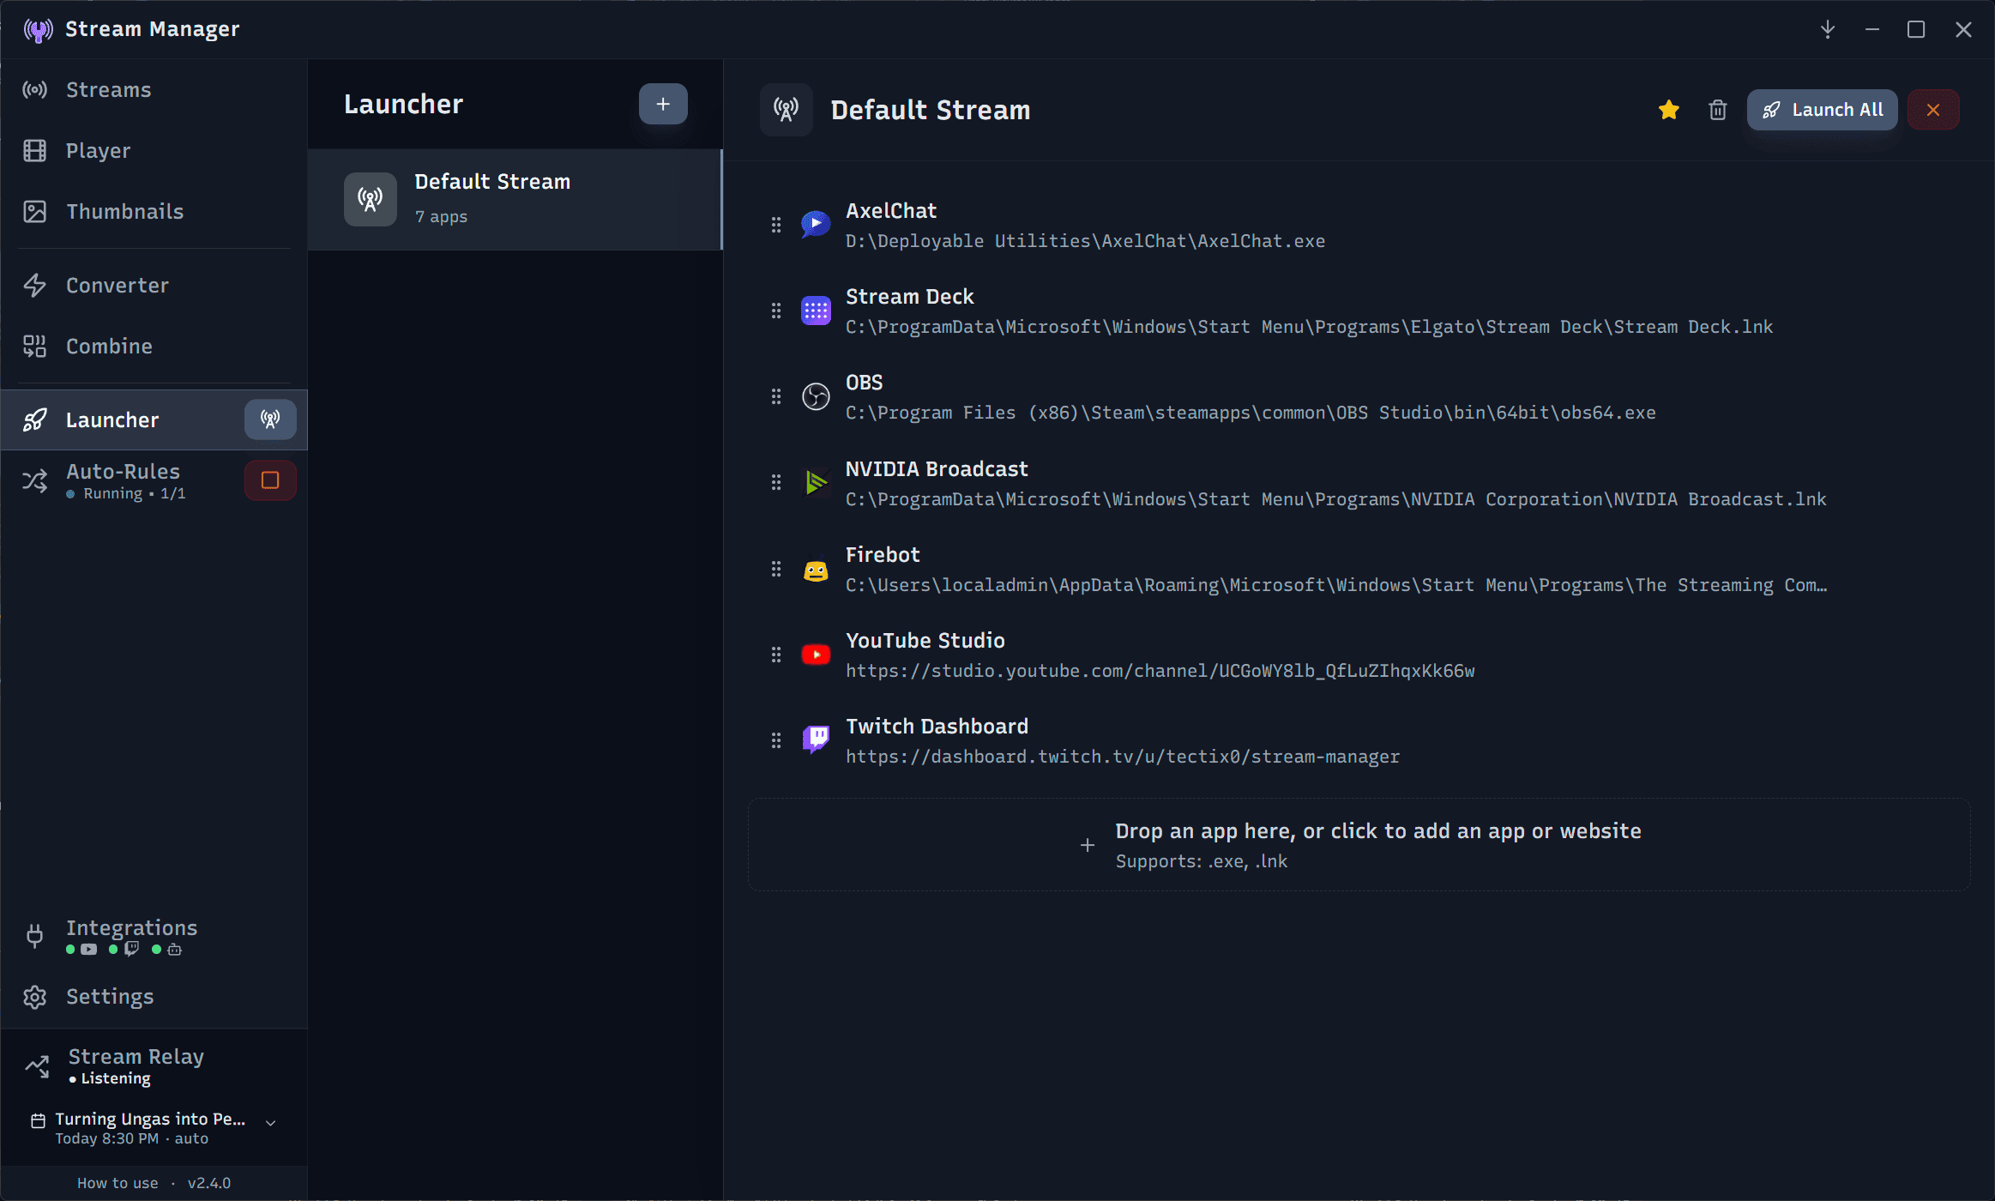Toggle the favorite star for Default Stream

pyautogui.click(x=1669, y=110)
